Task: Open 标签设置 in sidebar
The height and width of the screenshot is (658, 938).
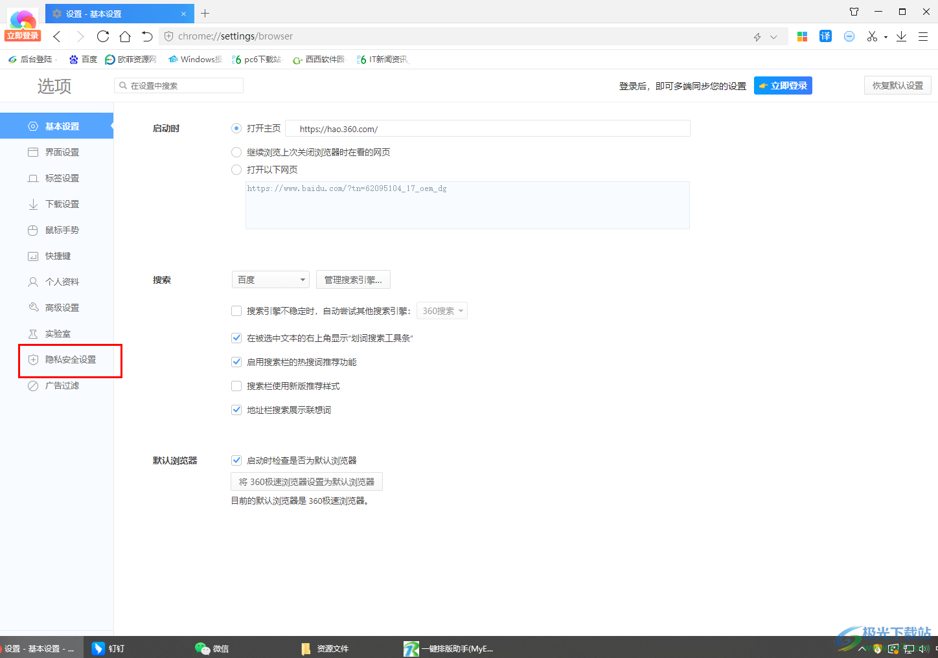Action: coord(56,178)
